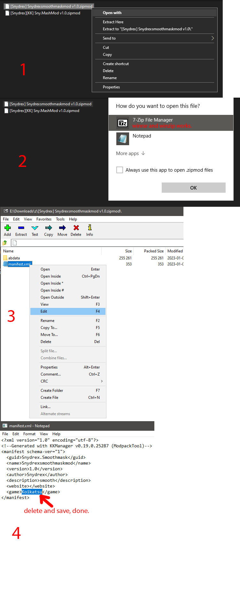Click the abdata folder icon

[5, 258]
